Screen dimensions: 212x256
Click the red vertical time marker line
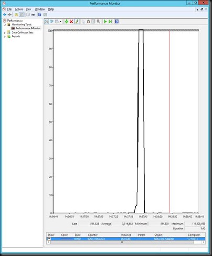[x=169, y=122]
